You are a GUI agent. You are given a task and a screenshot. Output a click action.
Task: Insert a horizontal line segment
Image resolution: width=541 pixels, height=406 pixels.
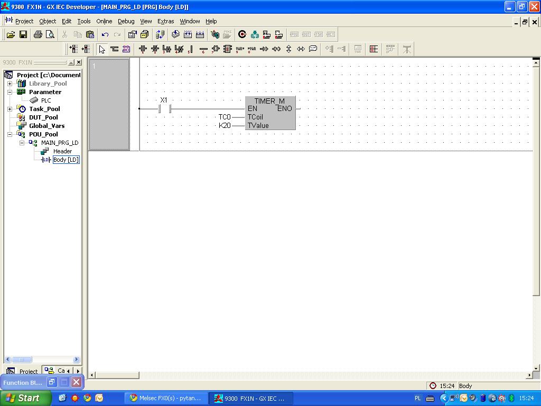[x=203, y=49]
